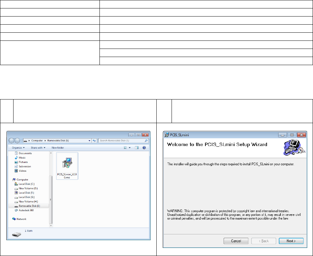
Task: Open Explorer help via question mark icon
Action: point(144,148)
